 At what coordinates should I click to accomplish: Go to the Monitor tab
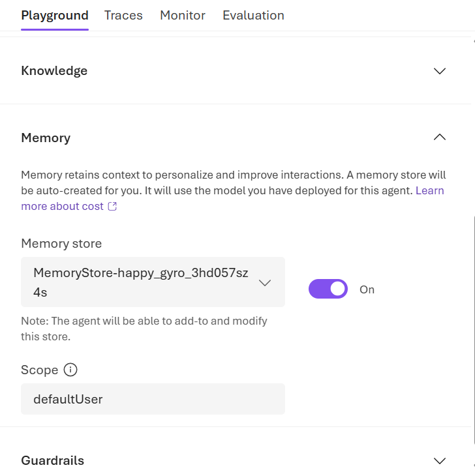(x=183, y=15)
